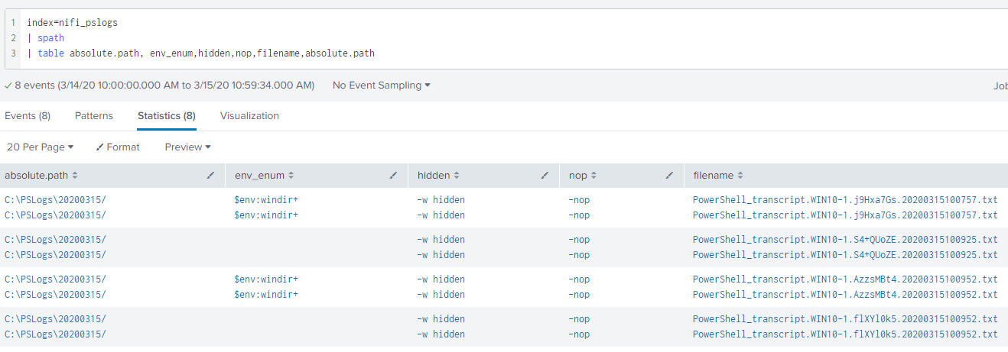Image resolution: width=1008 pixels, height=352 pixels.
Task: Select the Statistics (8) tab
Action: tap(166, 116)
